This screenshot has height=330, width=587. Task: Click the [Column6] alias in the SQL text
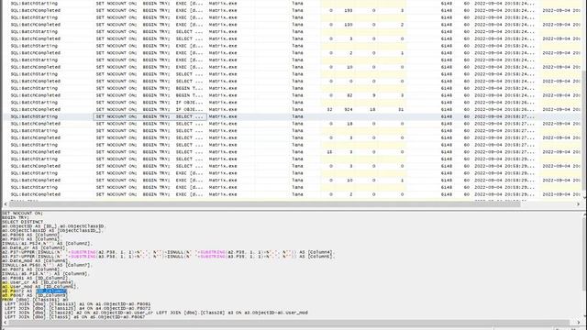(x=320, y=257)
